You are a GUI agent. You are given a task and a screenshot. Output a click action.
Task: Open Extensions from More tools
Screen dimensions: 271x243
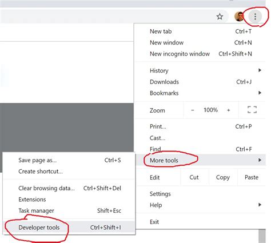[x=69, y=200]
